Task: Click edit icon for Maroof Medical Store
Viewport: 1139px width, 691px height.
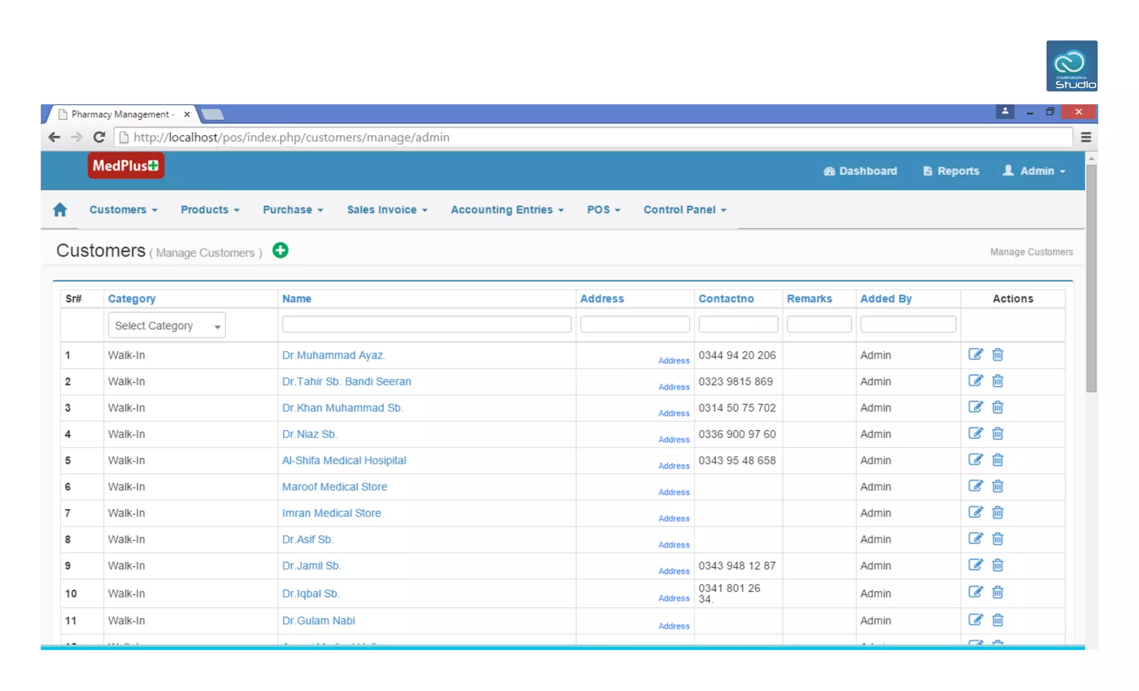Action: [975, 486]
